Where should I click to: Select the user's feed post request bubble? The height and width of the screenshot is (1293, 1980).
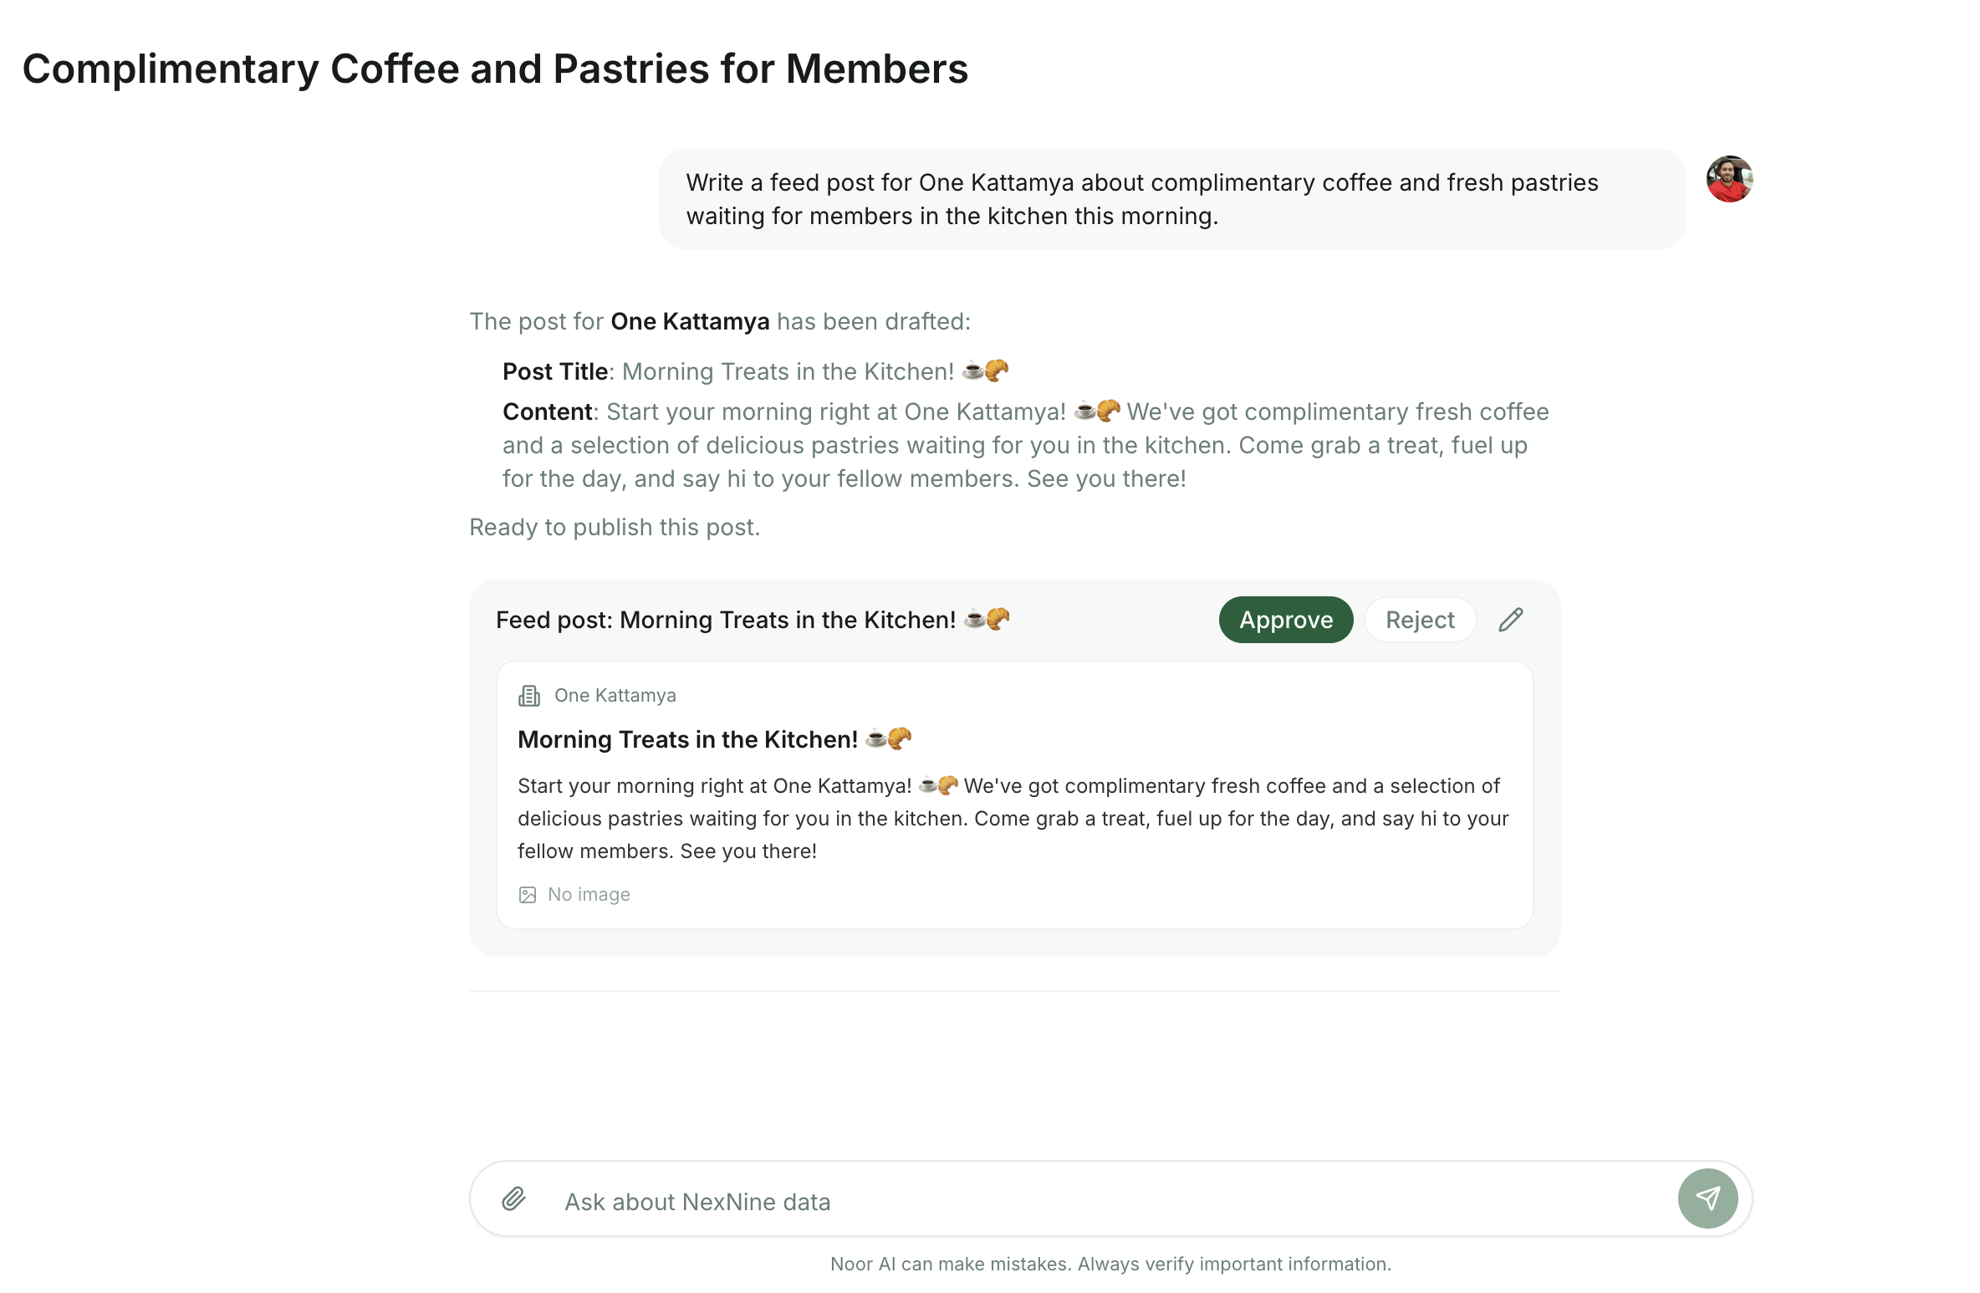[x=1172, y=199]
